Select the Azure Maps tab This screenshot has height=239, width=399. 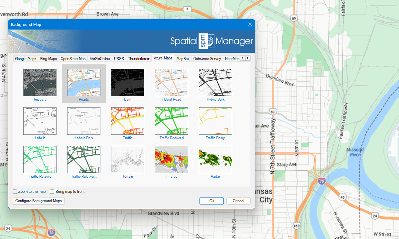(163, 58)
